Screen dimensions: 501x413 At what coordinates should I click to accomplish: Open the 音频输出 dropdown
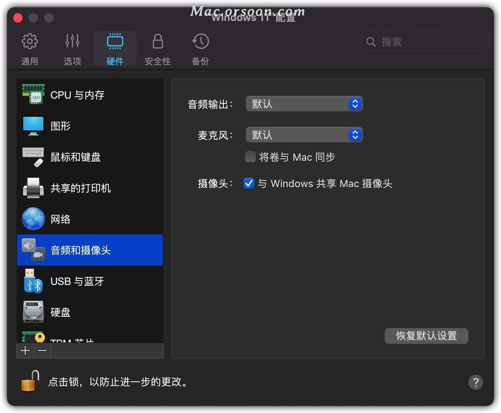click(x=304, y=104)
